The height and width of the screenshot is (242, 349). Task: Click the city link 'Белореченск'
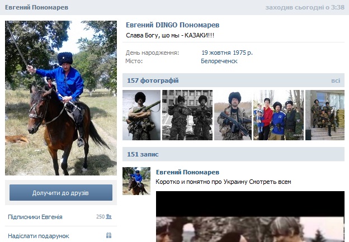(219, 61)
